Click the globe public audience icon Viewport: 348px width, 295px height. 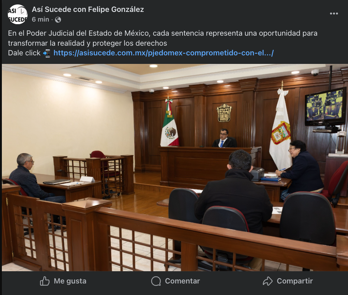(x=58, y=20)
